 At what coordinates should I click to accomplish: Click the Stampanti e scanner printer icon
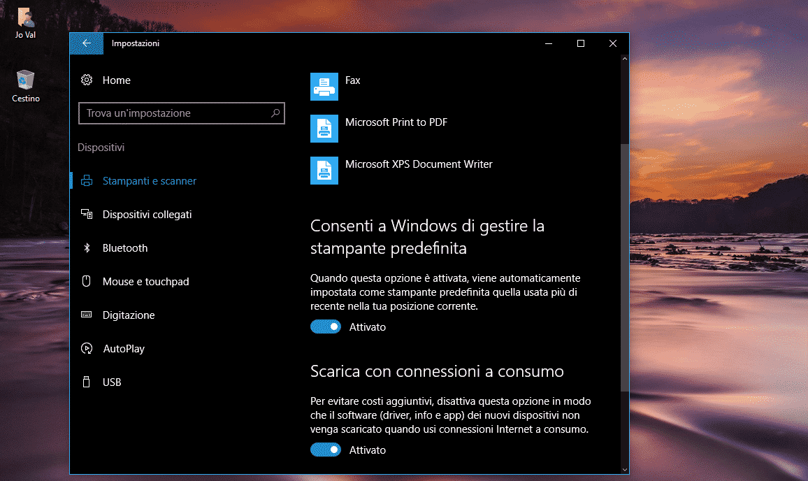click(x=87, y=181)
